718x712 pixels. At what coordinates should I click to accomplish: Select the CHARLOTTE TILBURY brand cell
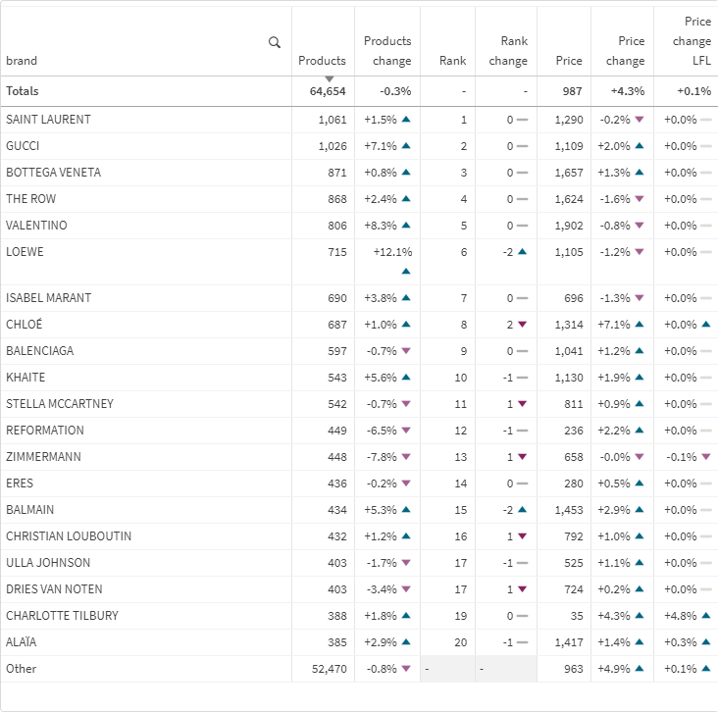(x=146, y=617)
